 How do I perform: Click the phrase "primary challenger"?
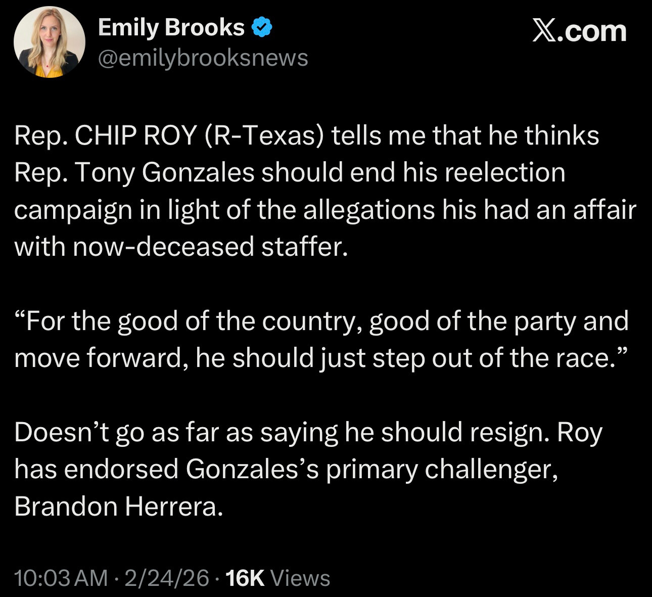pos(441,469)
